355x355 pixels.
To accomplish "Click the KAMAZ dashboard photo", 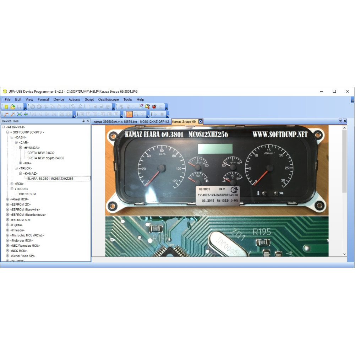I will 217,170.
